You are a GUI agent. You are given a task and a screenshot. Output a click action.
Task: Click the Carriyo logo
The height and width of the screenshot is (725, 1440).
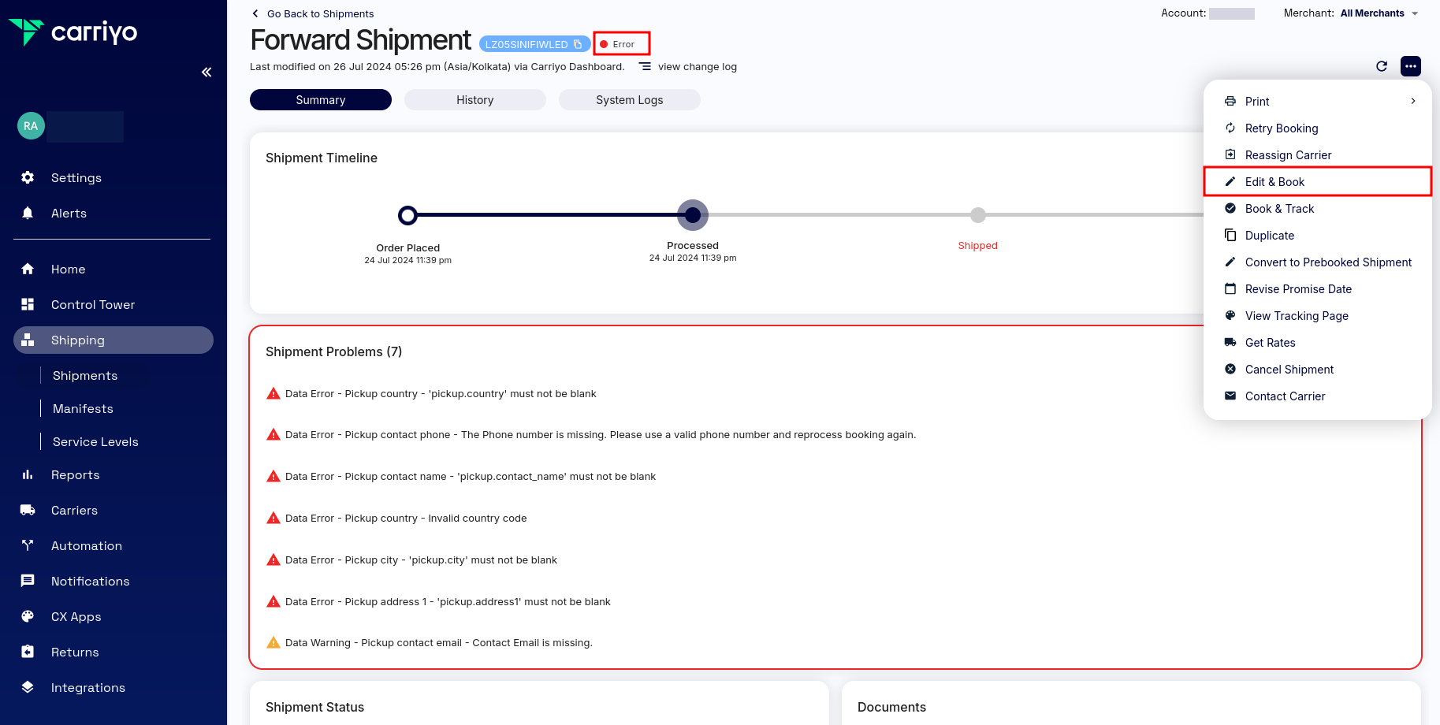[73, 32]
